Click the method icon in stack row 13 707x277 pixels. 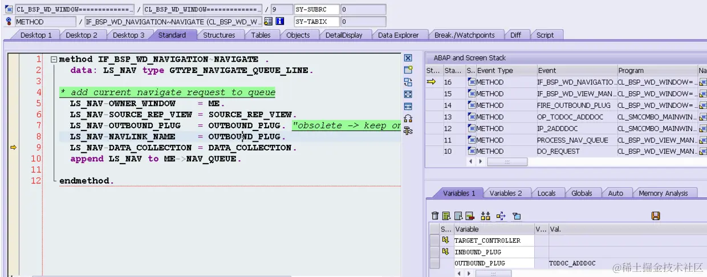point(471,117)
